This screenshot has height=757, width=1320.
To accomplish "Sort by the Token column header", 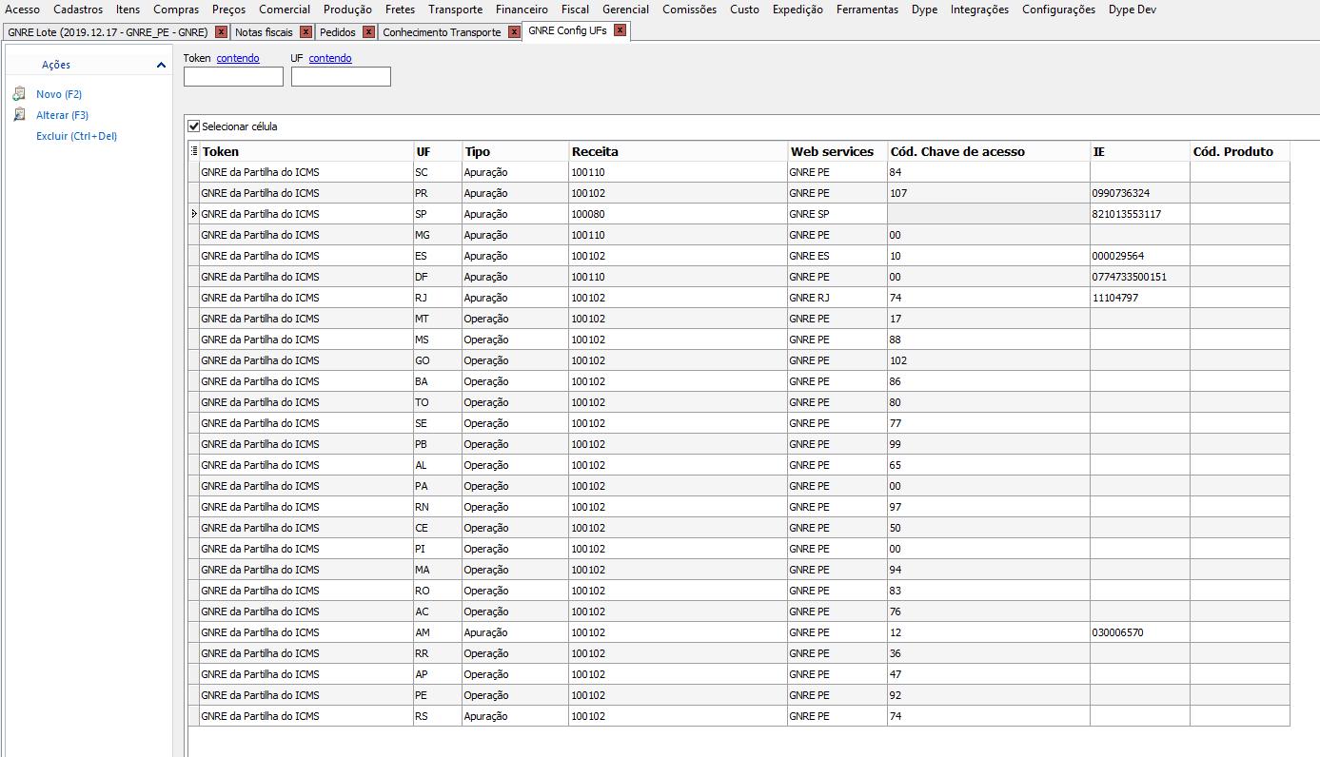I will [306, 151].
